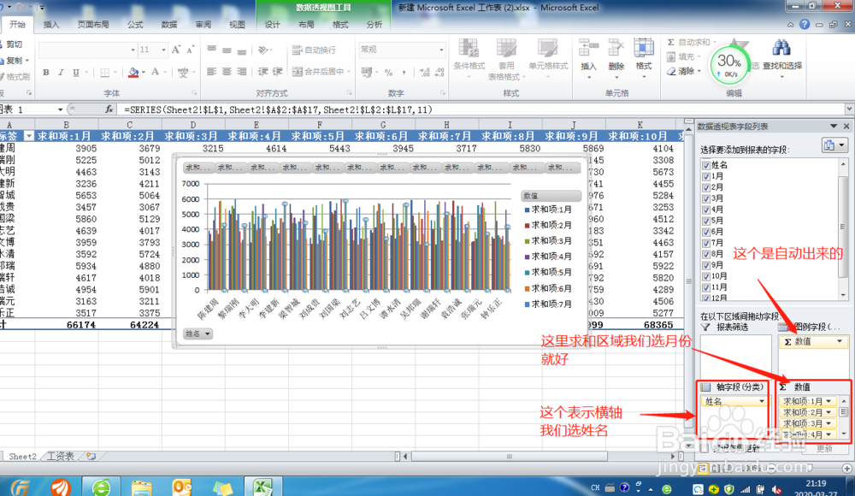Uncheck the 7月 field checkbox
855x496 pixels.
pos(706,243)
